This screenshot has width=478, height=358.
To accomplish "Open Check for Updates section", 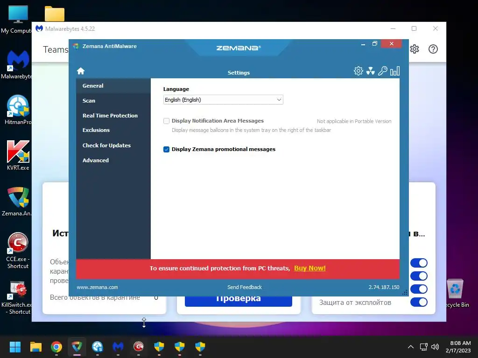I will pyautogui.click(x=113, y=145).
